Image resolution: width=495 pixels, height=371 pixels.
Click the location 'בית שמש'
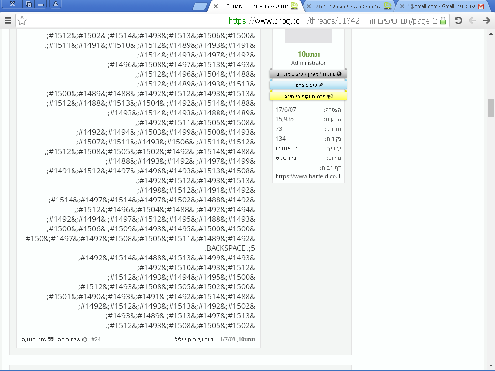pos(286,158)
